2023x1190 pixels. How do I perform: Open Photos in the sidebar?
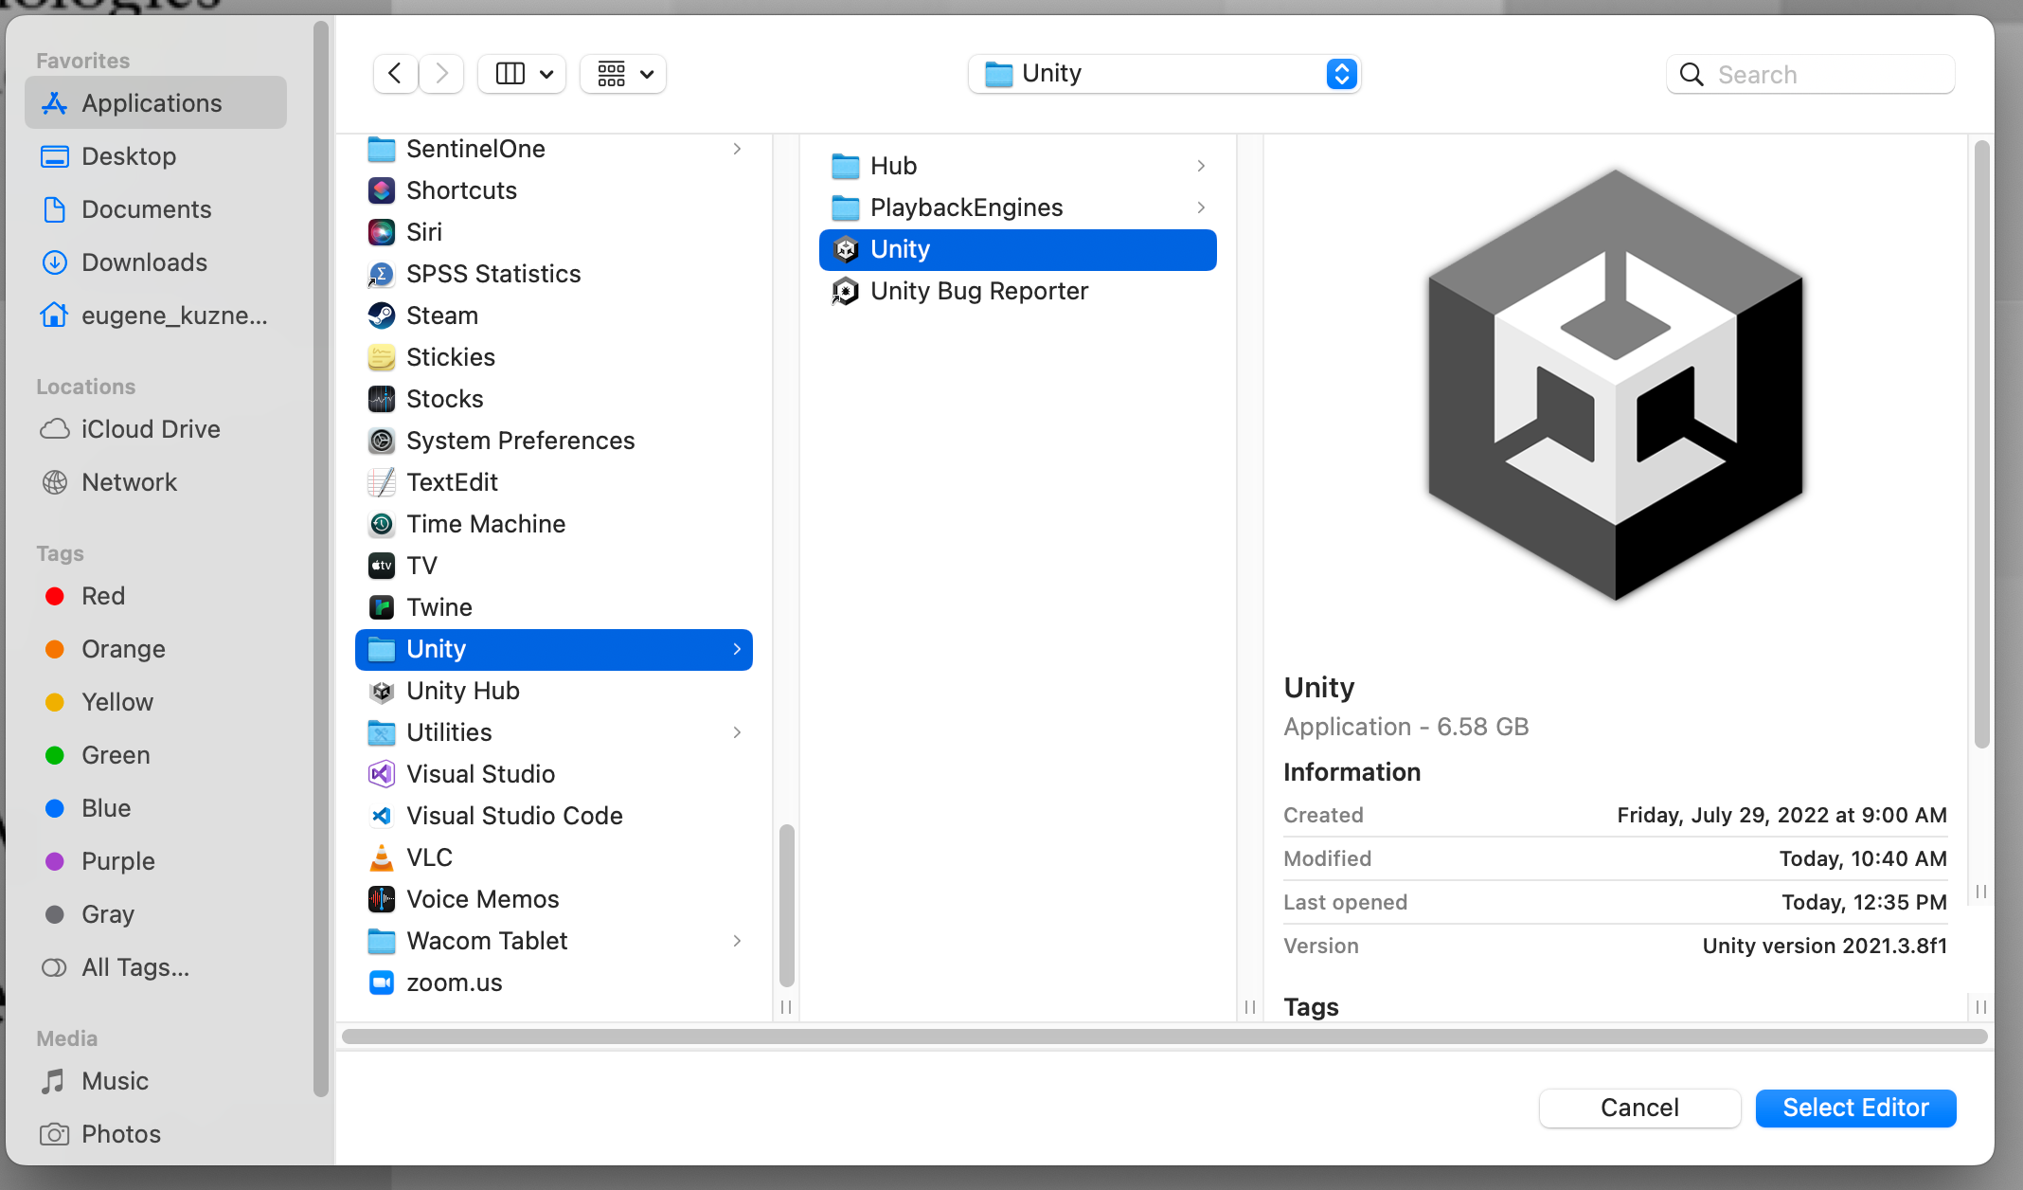pos(156,1133)
